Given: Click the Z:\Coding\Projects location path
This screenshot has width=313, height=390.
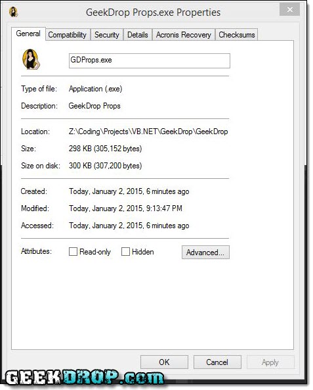Looking at the screenshot, I should tap(148, 132).
